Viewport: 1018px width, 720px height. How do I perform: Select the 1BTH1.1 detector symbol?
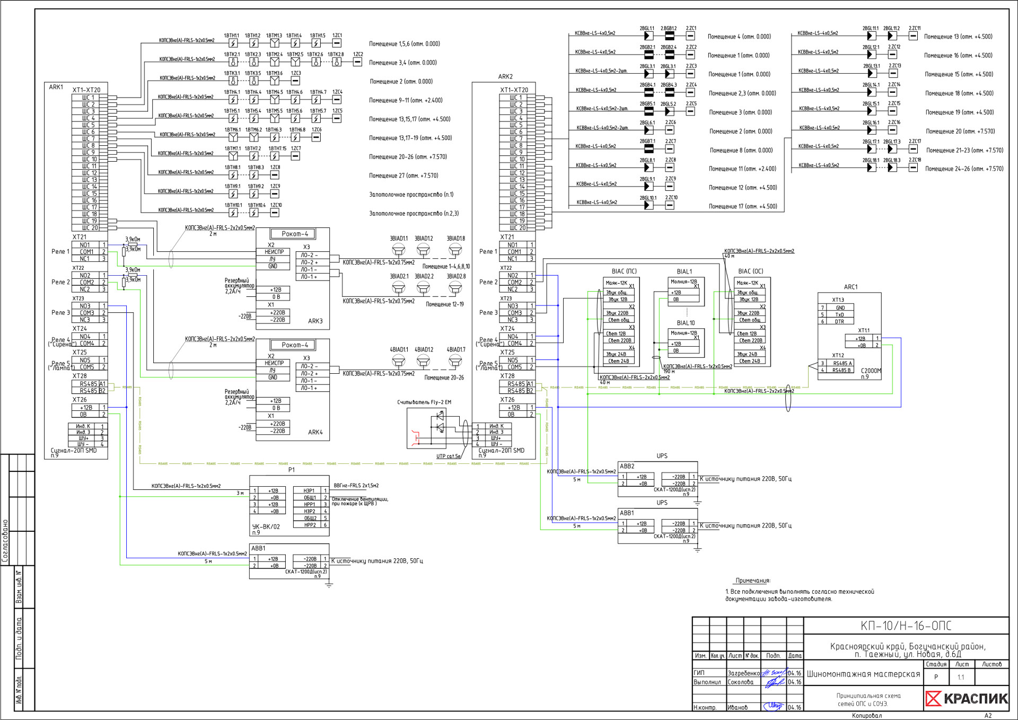point(233,43)
